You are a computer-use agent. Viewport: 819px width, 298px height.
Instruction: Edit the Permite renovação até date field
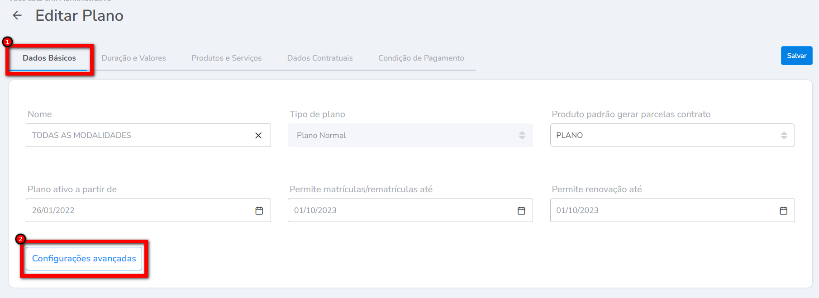[x=661, y=210]
